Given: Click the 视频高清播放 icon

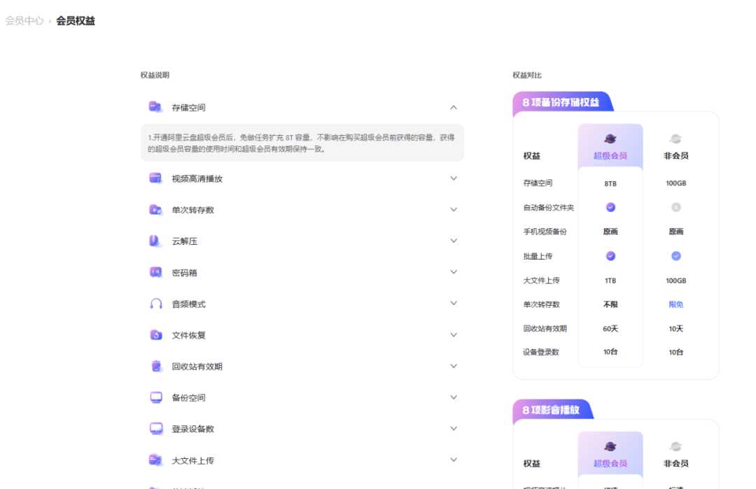Looking at the screenshot, I should (x=155, y=178).
